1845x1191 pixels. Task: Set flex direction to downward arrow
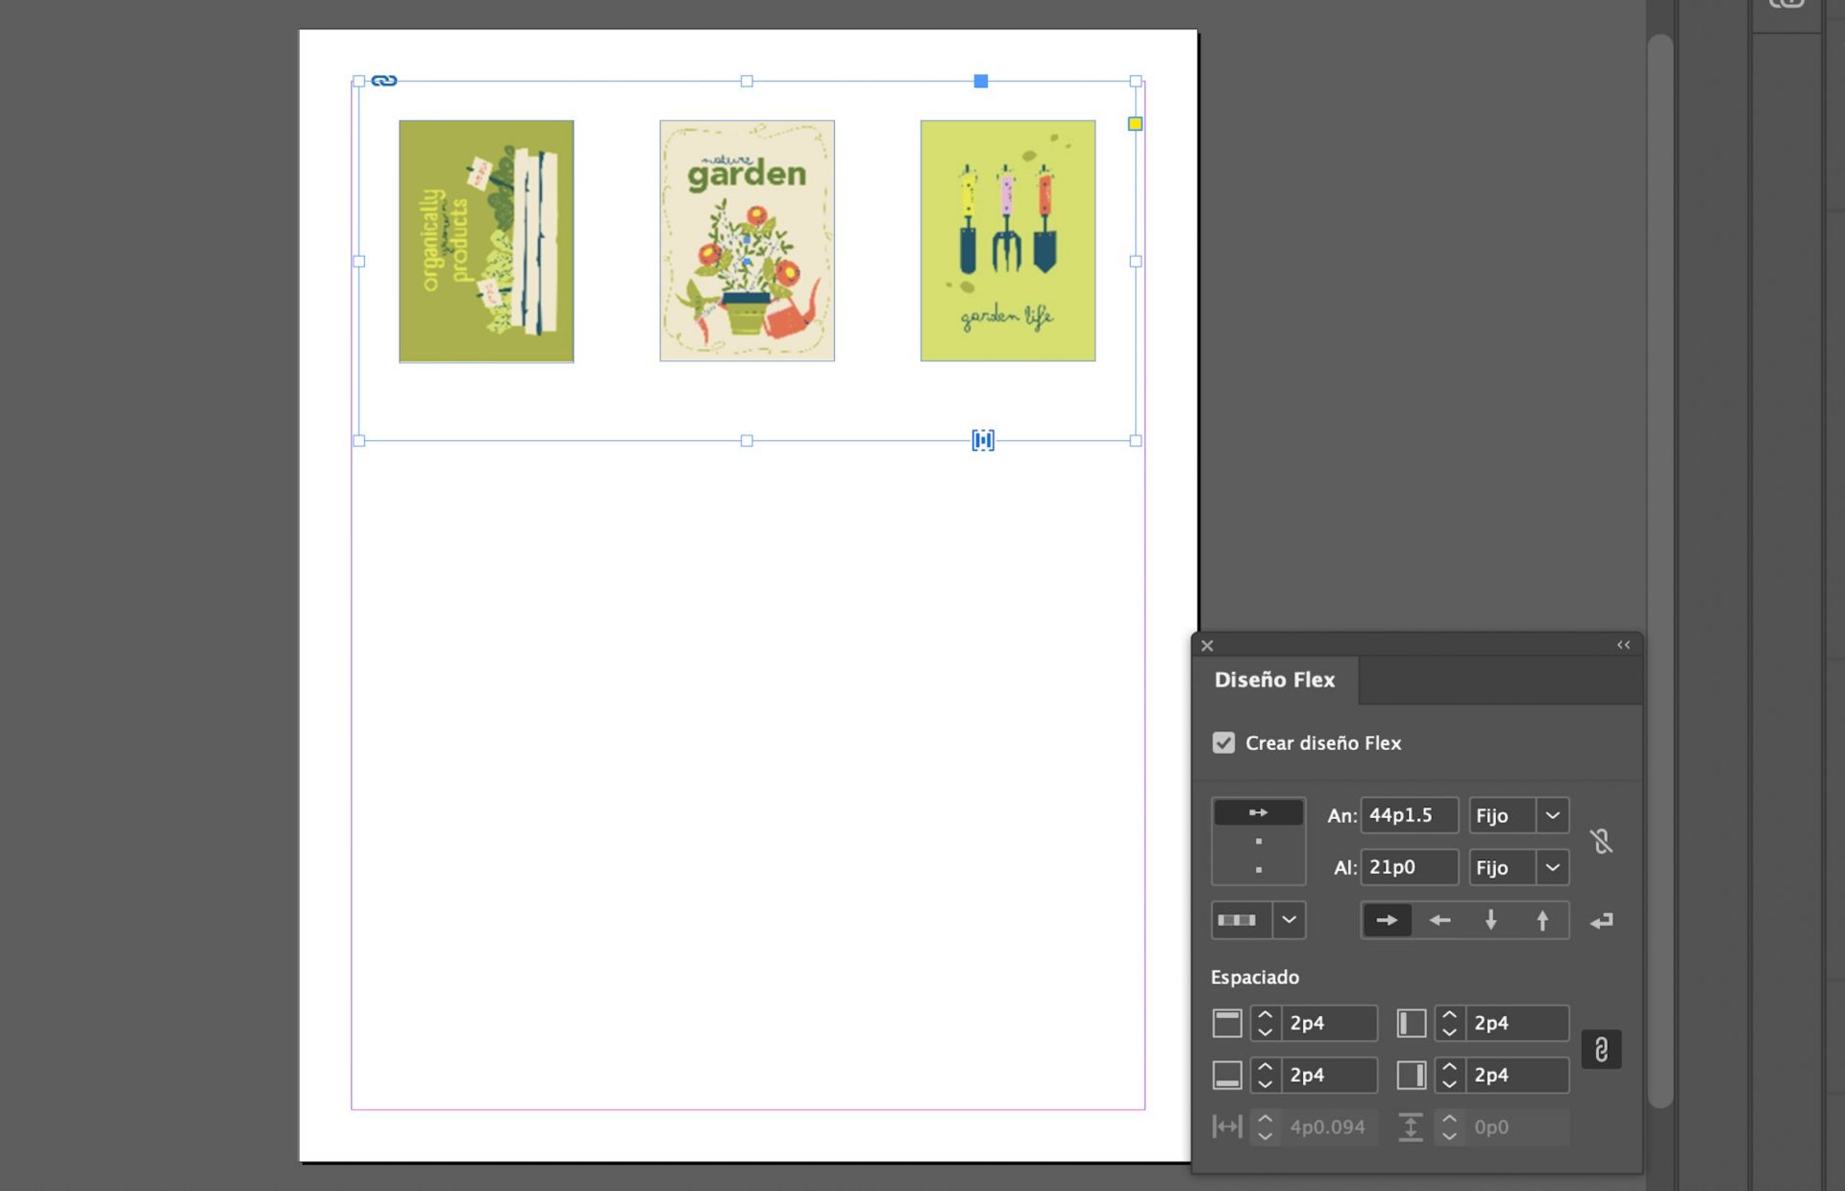click(x=1490, y=920)
